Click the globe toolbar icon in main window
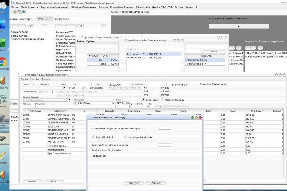This screenshot has width=287, height=191. click(x=24, y=12)
